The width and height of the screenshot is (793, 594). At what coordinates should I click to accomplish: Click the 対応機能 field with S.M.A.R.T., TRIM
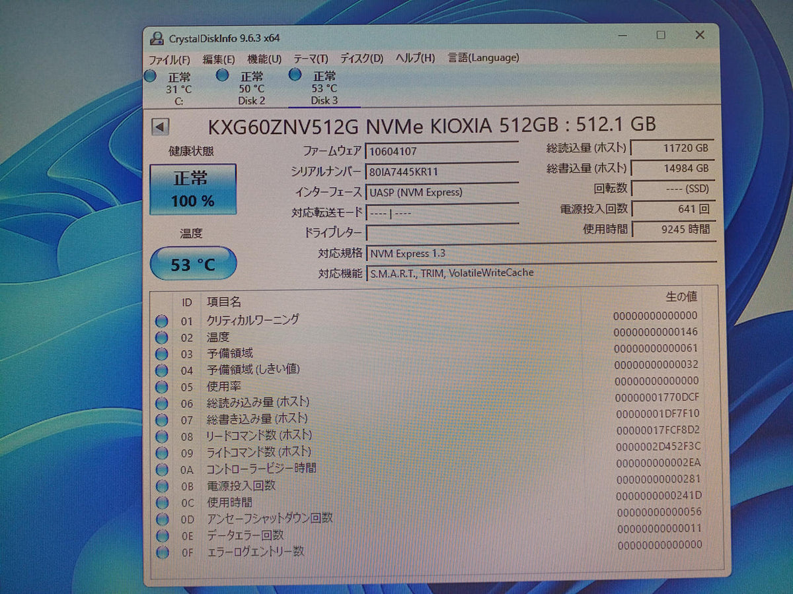coord(541,273)
